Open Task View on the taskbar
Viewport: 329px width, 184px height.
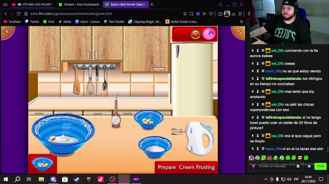click(x=29, y=179)
